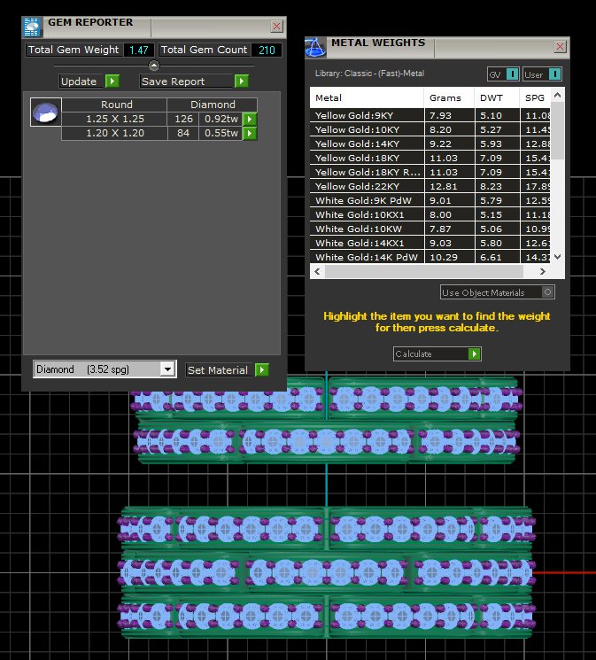Click the 6.61 DWT value for 14K PdW
This screenshot has height=660, width=596.
point(497,257)
